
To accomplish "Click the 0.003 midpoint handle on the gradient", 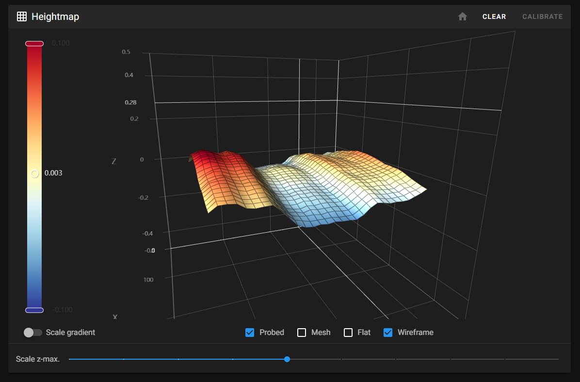I will (x=34, y=174).
